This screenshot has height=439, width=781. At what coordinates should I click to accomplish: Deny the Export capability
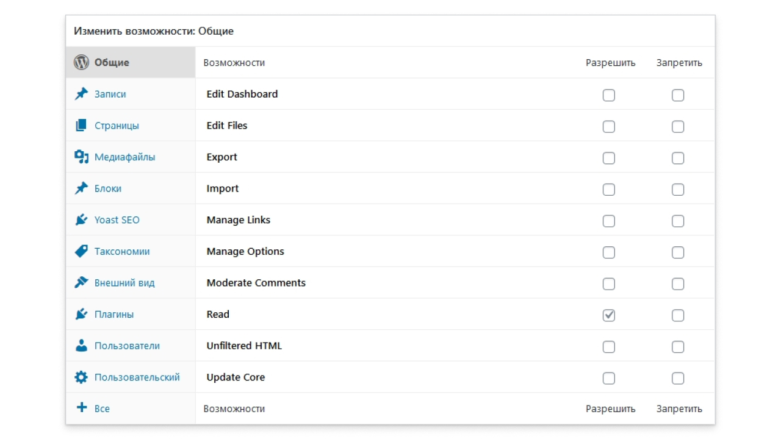(x=678, y=158)
